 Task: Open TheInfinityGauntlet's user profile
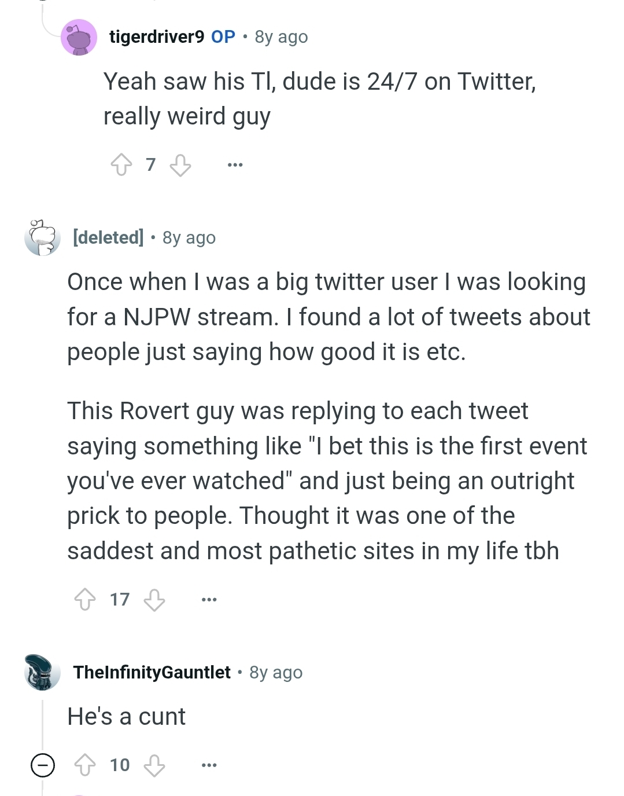click(152, 672)
